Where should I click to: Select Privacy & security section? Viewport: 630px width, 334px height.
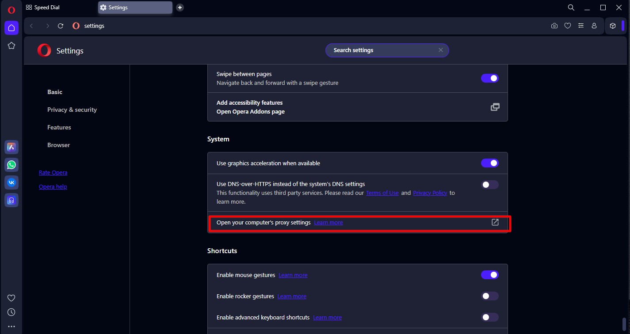[72, 110]
